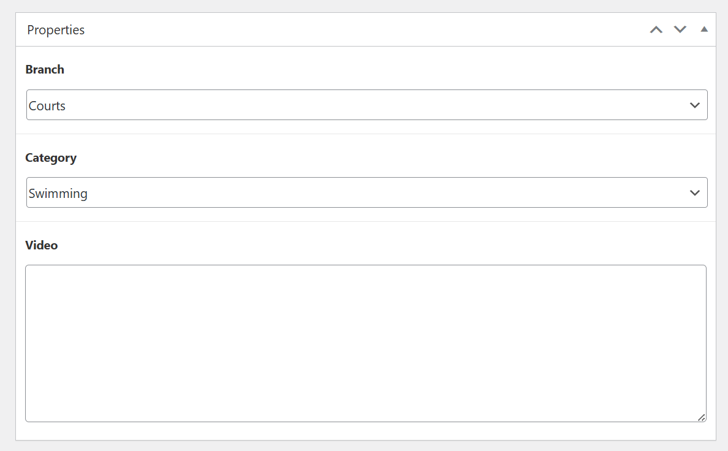This screenshot has height=451, width=728.
Task: Click the Properties panel title
Action: click(56, 30)
